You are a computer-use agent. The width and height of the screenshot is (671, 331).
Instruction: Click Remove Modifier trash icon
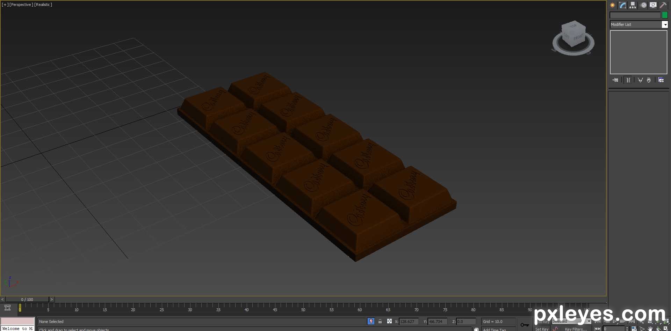[x=649, y=80]
